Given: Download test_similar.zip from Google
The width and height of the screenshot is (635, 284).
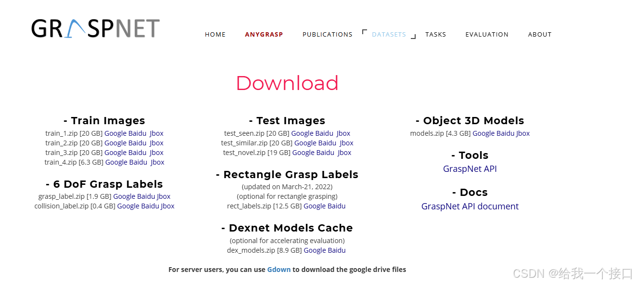Looking at the screenshot, I should 305,143.
